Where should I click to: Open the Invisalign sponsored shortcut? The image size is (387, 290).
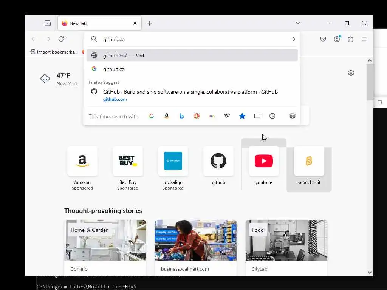tap(173, 168)
